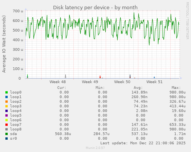Click the loop6 lime legend swatch
The image size is (191, 152).
[7, 120]
